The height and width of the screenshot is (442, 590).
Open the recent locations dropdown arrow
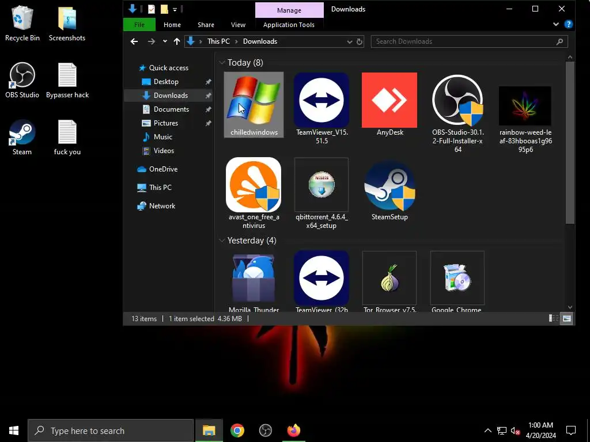(x=165, y=41)
